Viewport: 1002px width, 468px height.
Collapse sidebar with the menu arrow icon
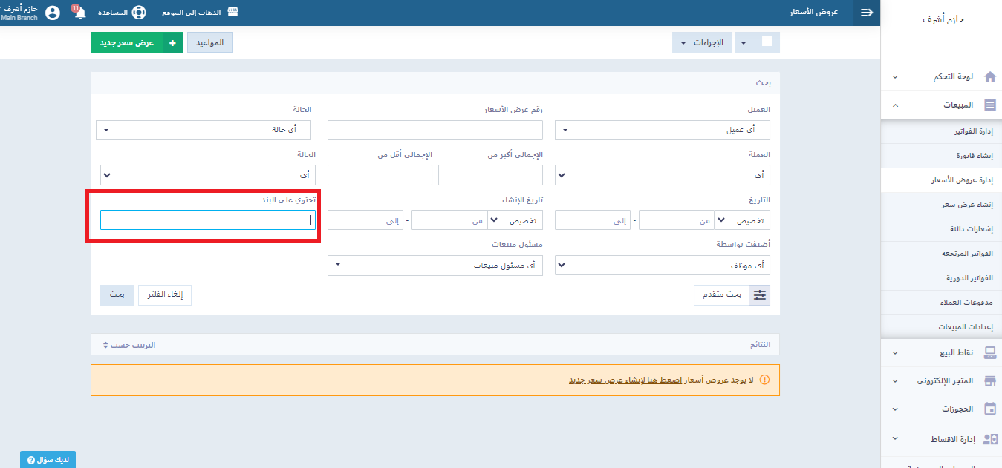coord(866,13)
